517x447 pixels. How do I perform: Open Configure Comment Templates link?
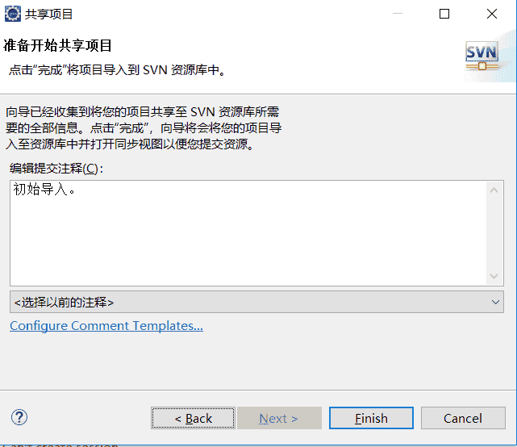tap(106, 326)
